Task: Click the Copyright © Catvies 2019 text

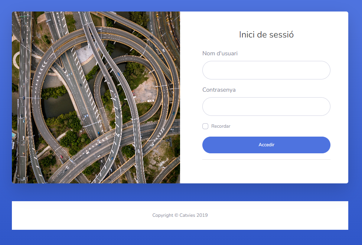Action: pos(180,215)
